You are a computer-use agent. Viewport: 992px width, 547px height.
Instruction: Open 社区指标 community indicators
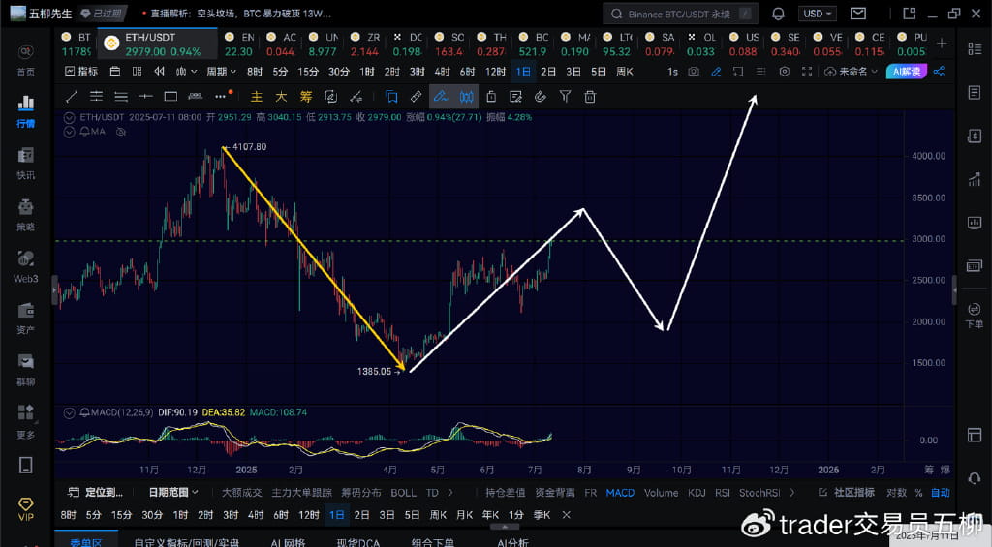846,492
